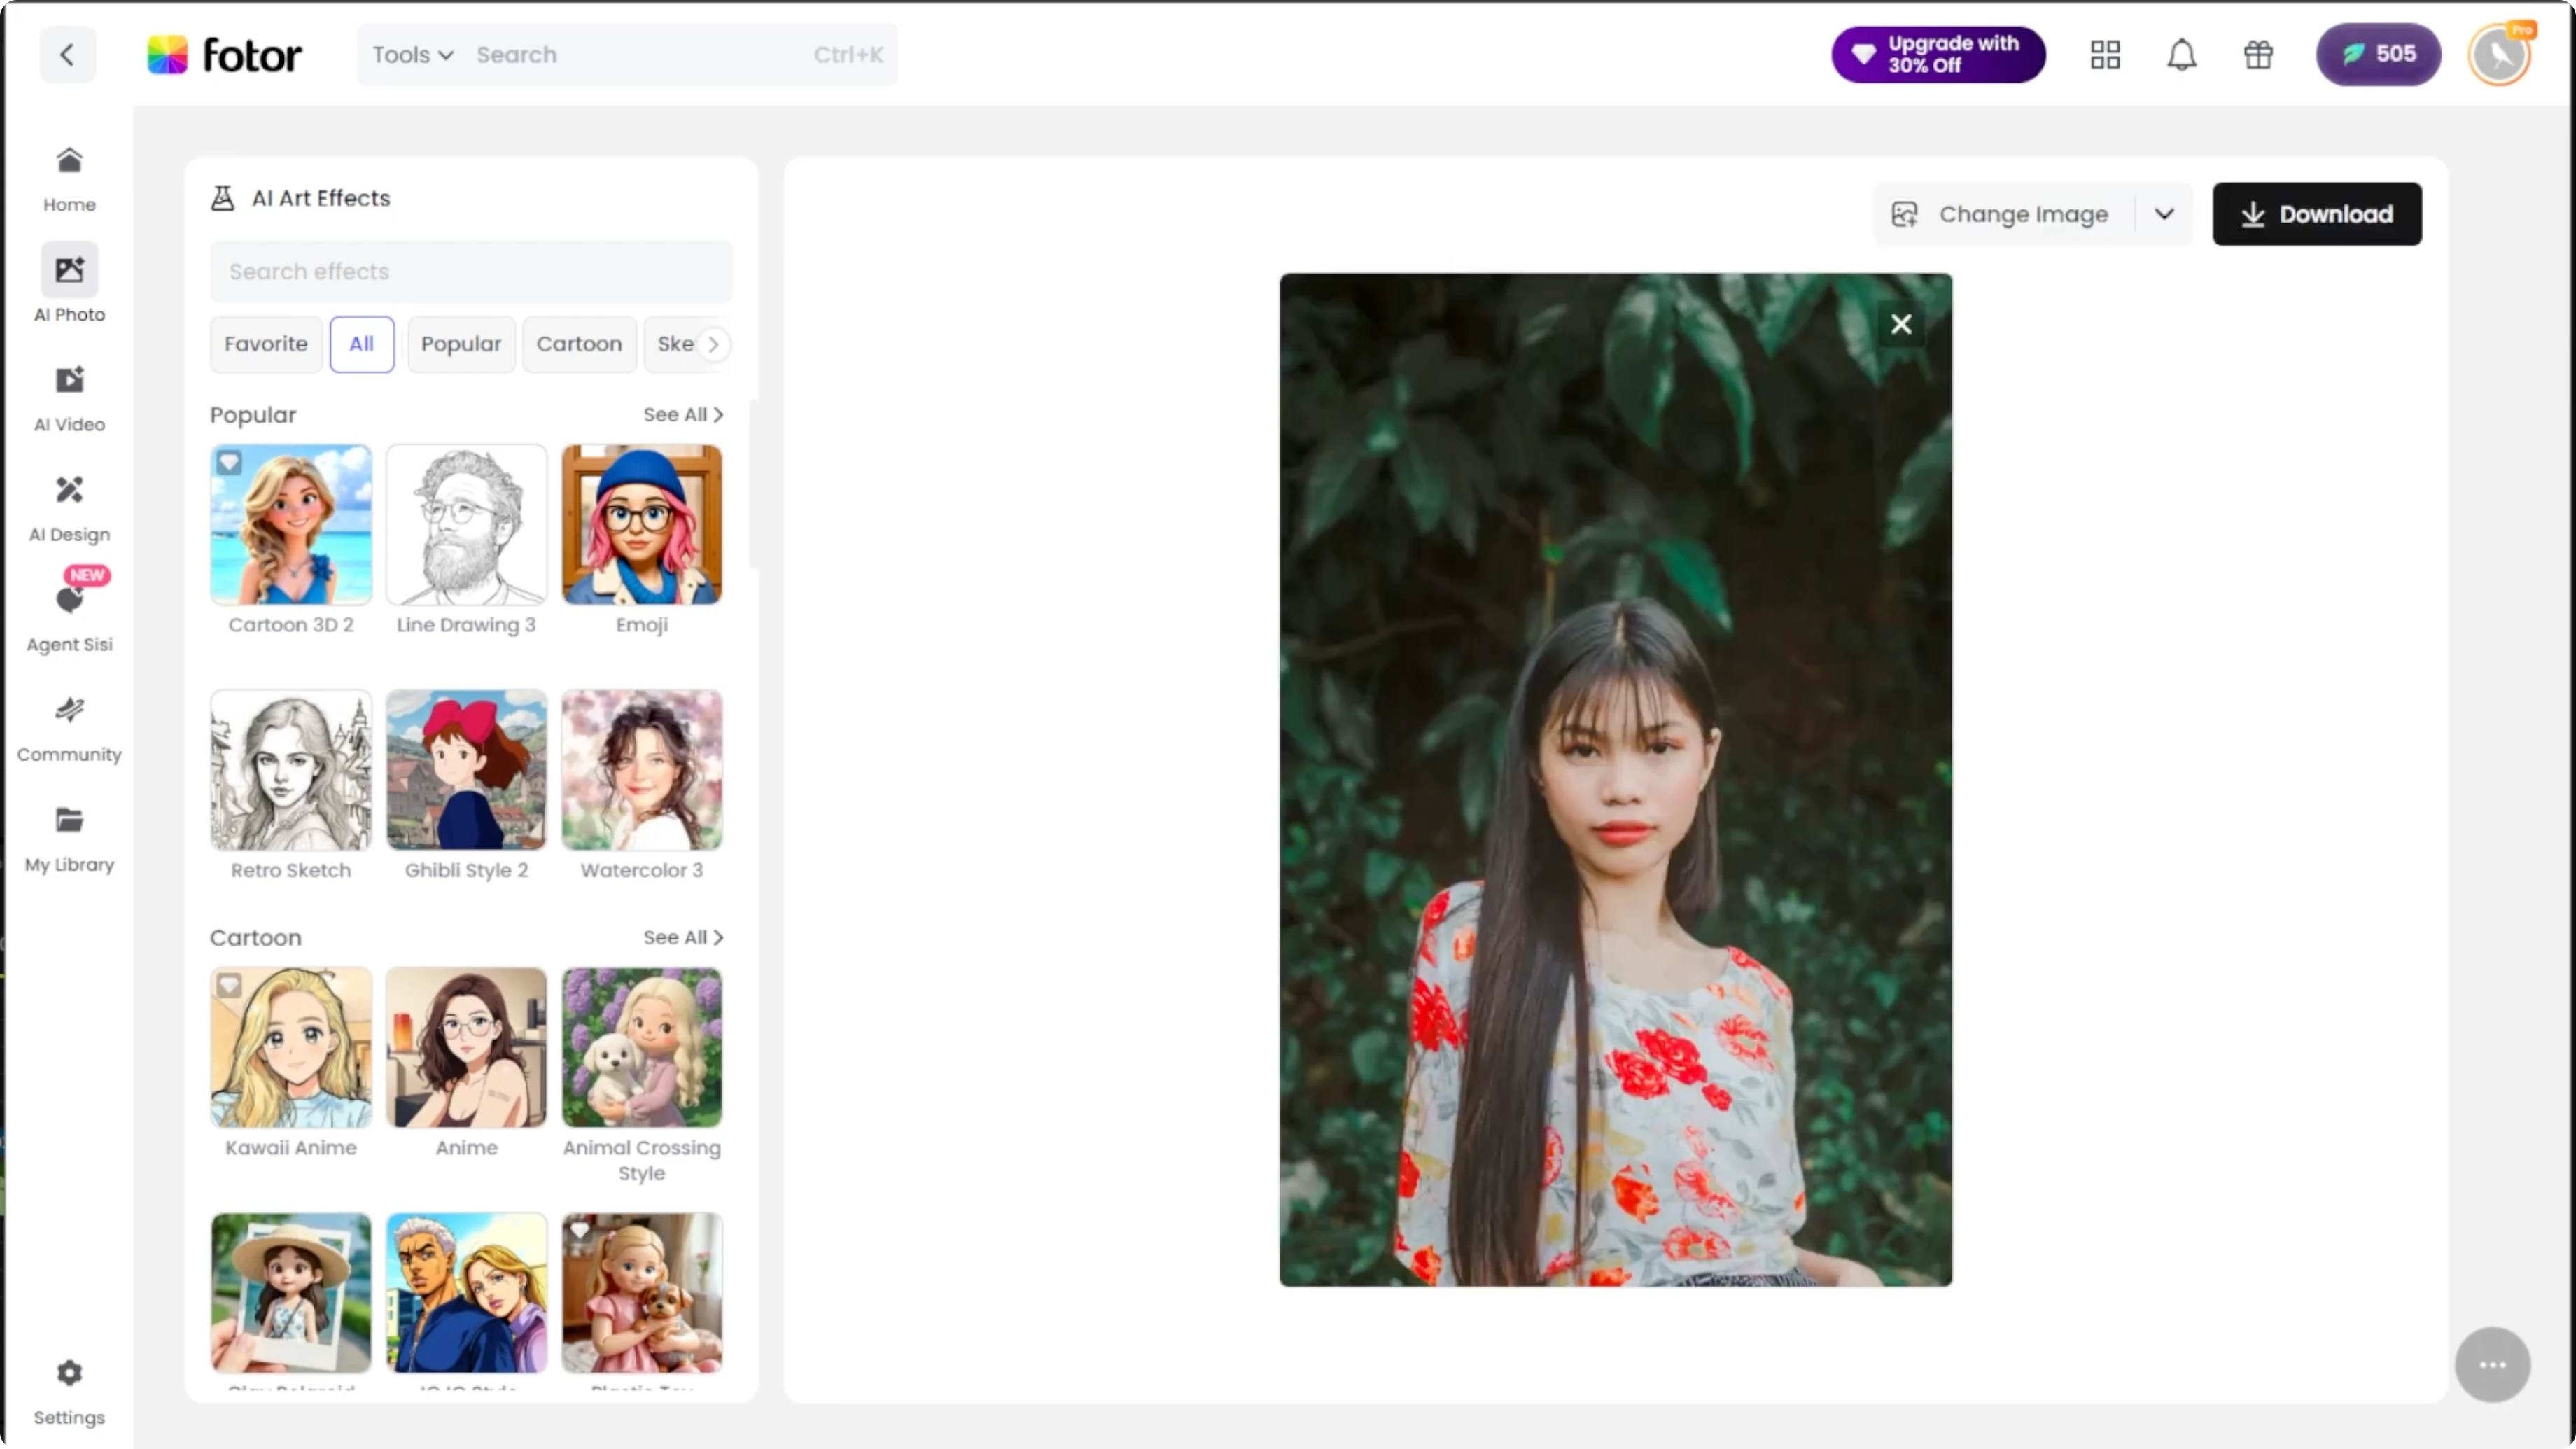Viewport: 2576px width, 1449px height.
Task: Apply the Anime effect
Action: pyautogui.click(x=466, y=1048)
